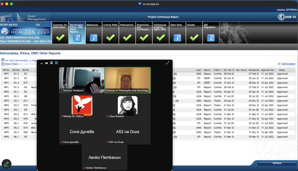The image size is (298, 171).
Task: Click the WP No column header
Action: click(x=6, y=70)
